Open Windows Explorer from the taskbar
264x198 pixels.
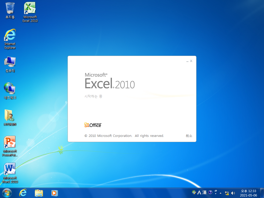tap(39, 193)
